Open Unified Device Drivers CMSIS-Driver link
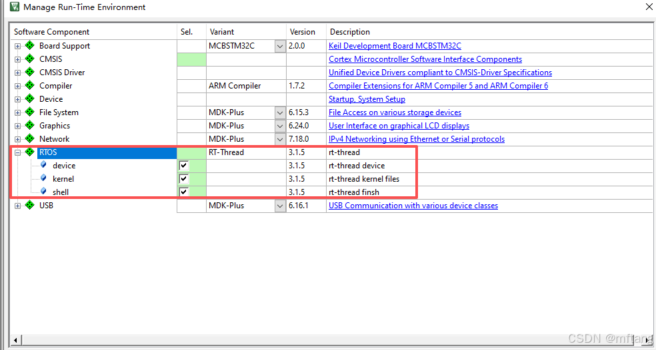This screenshot has height=350, width=656. (x=440, y=73)
